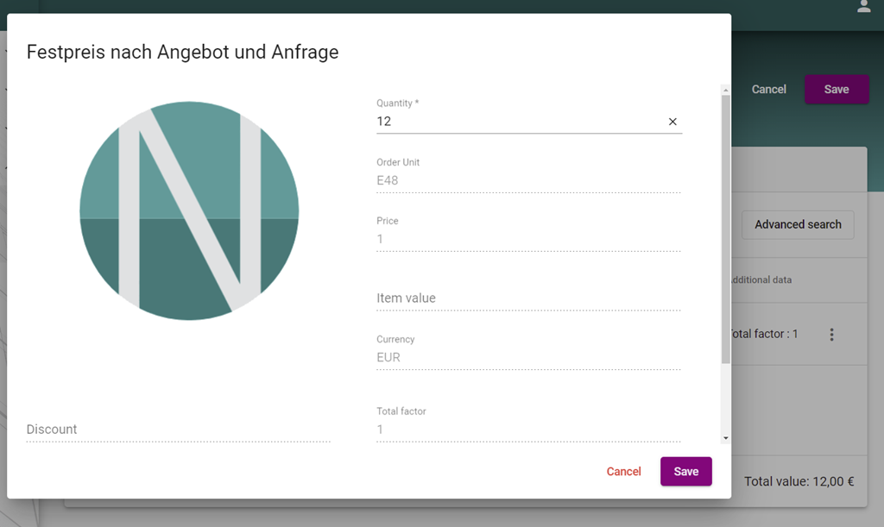Save the dialog with the purple Save button
The image size is (884, 527).
(685, 472)
